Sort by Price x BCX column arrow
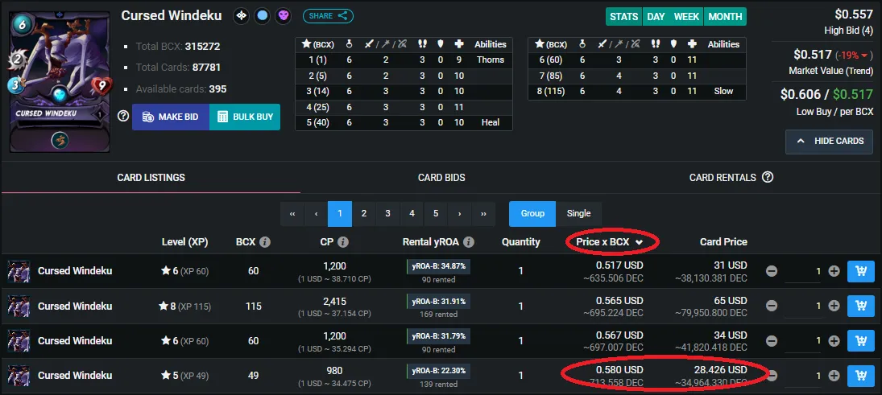Viewport: 882px width, 395px height. (639, 242)
